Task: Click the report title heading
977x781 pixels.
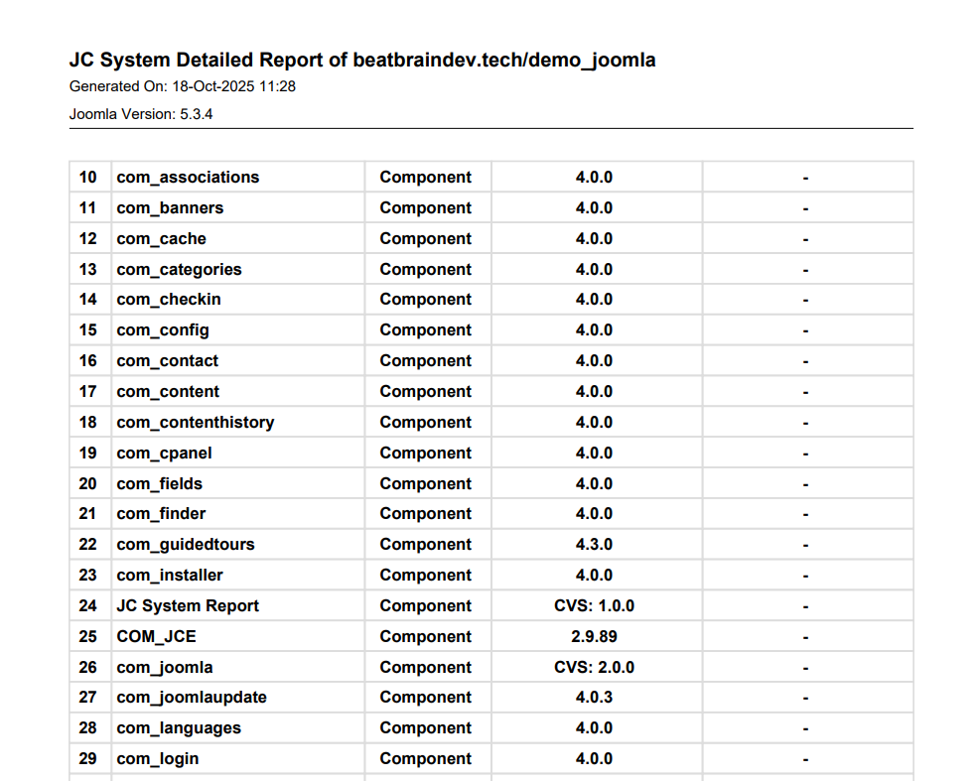Action: tap(362, 61)
